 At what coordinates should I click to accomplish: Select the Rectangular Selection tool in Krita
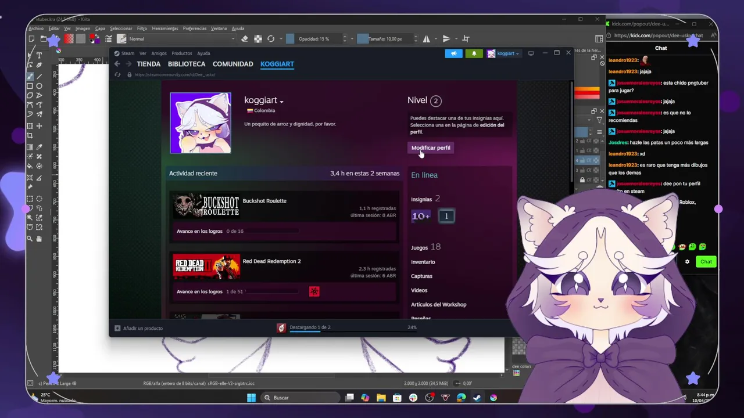point(30,199)
